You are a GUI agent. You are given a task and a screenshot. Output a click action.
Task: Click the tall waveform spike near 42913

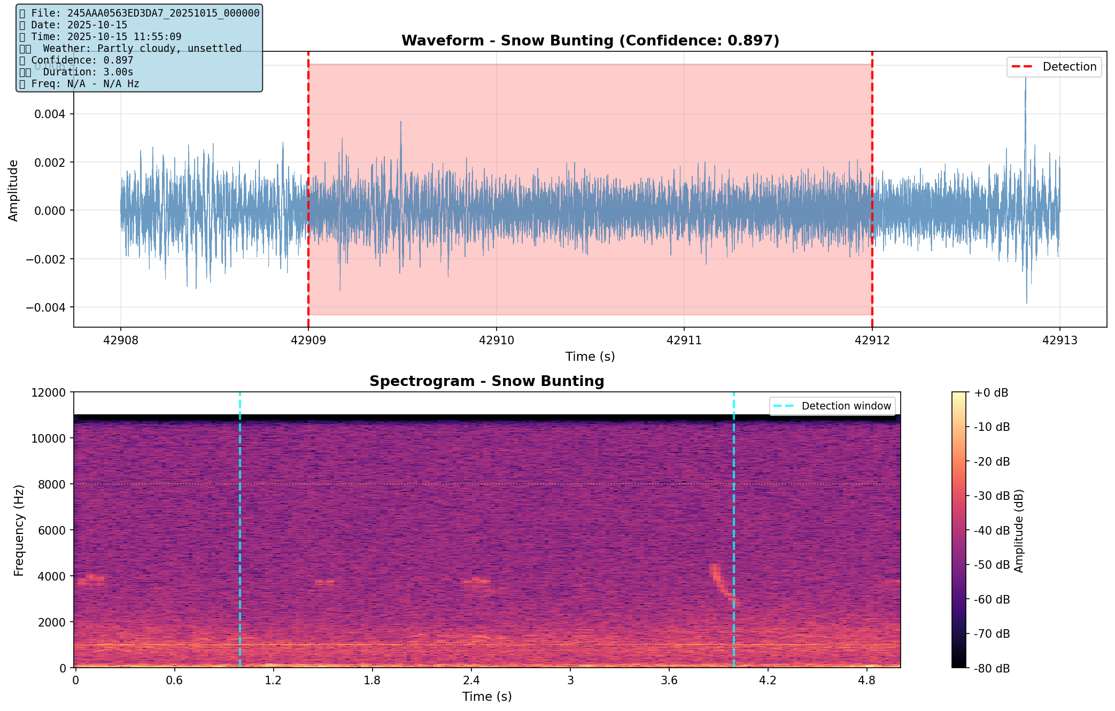click(1025, 107)
